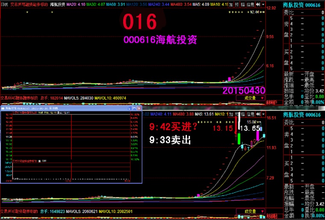Click the 委比 row in lower quote panel

304,123
